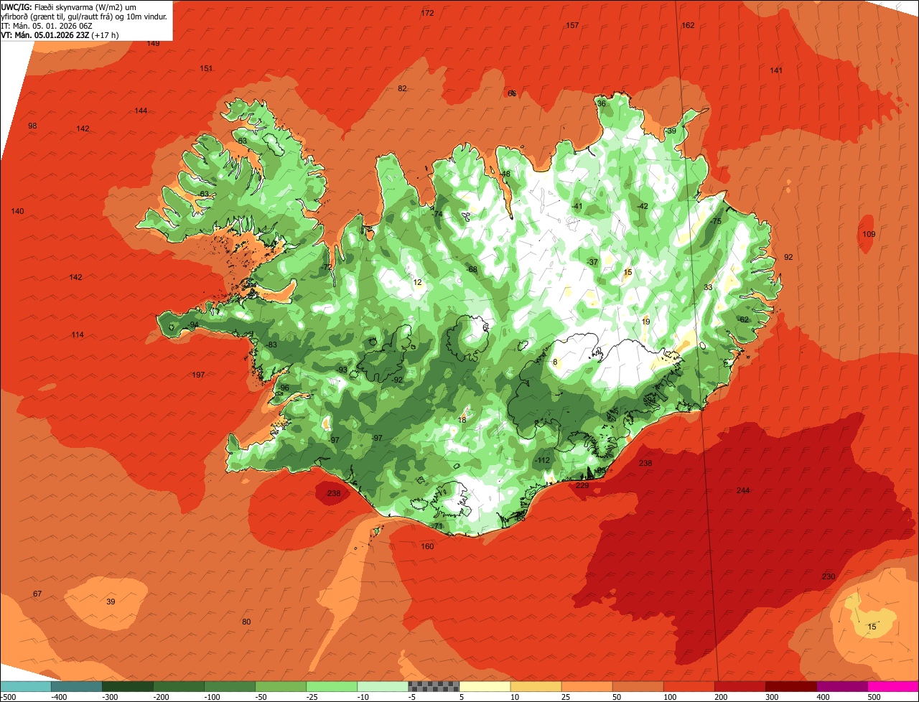The image size is (919, 702).
Task: Click the map value 62 near the east fjords
Action: pyautogui.click(x=744, y=319)
